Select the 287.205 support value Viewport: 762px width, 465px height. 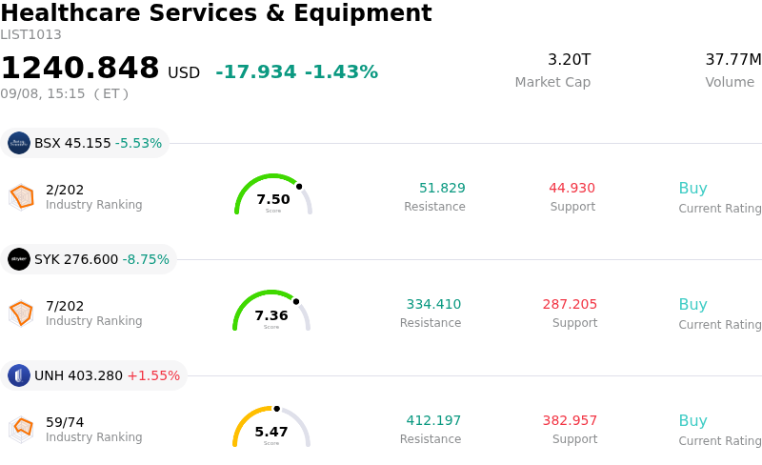570,304
